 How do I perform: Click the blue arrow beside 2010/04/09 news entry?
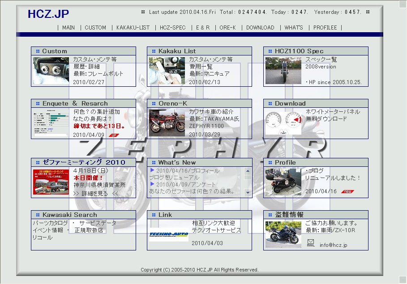(x=152, y=184)
